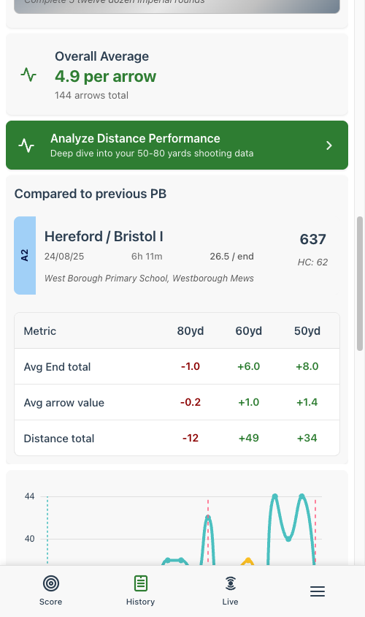Open the Live broadcast icon
Image resolution: width=365 pixels, height=617 pixels.
click(230, 583)
